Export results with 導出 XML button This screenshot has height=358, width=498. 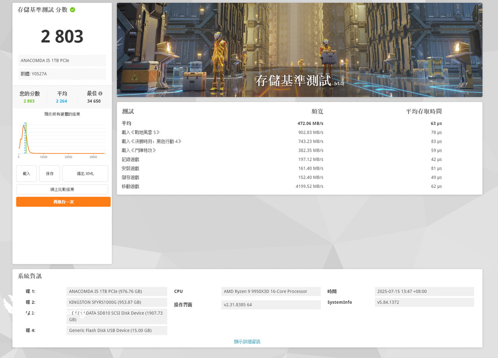coord(85,174)
